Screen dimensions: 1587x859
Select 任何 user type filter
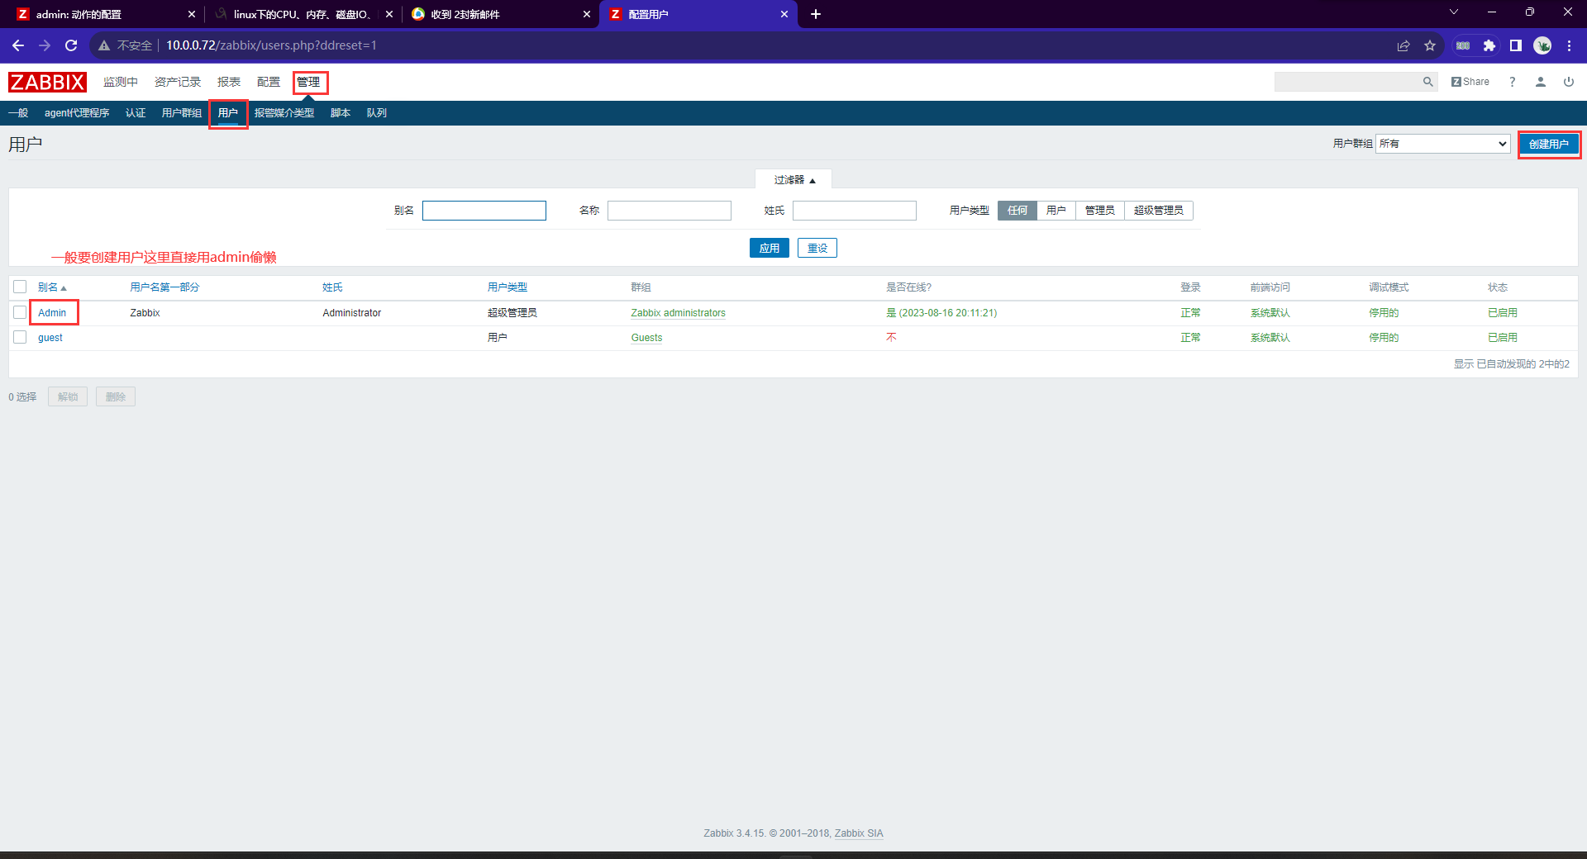1017,211
